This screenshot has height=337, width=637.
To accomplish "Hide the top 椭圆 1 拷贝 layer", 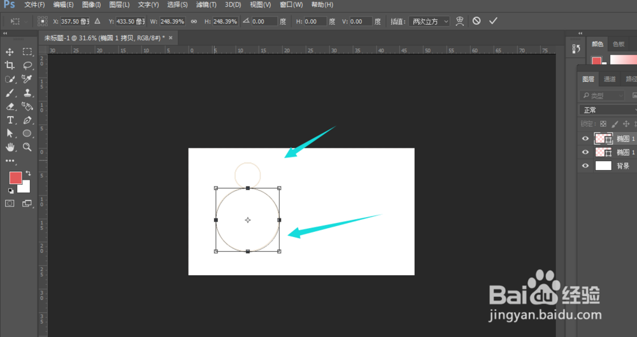I will click(x=585, y=139).
